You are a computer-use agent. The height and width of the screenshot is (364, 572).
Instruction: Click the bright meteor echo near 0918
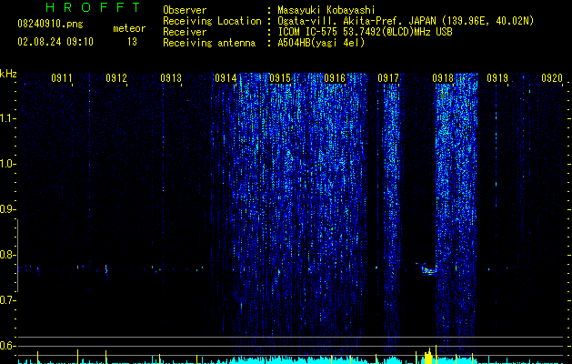(429, 269)
